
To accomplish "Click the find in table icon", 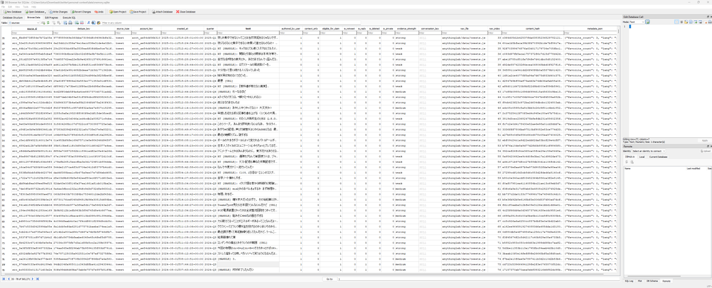I will (93, 22).
